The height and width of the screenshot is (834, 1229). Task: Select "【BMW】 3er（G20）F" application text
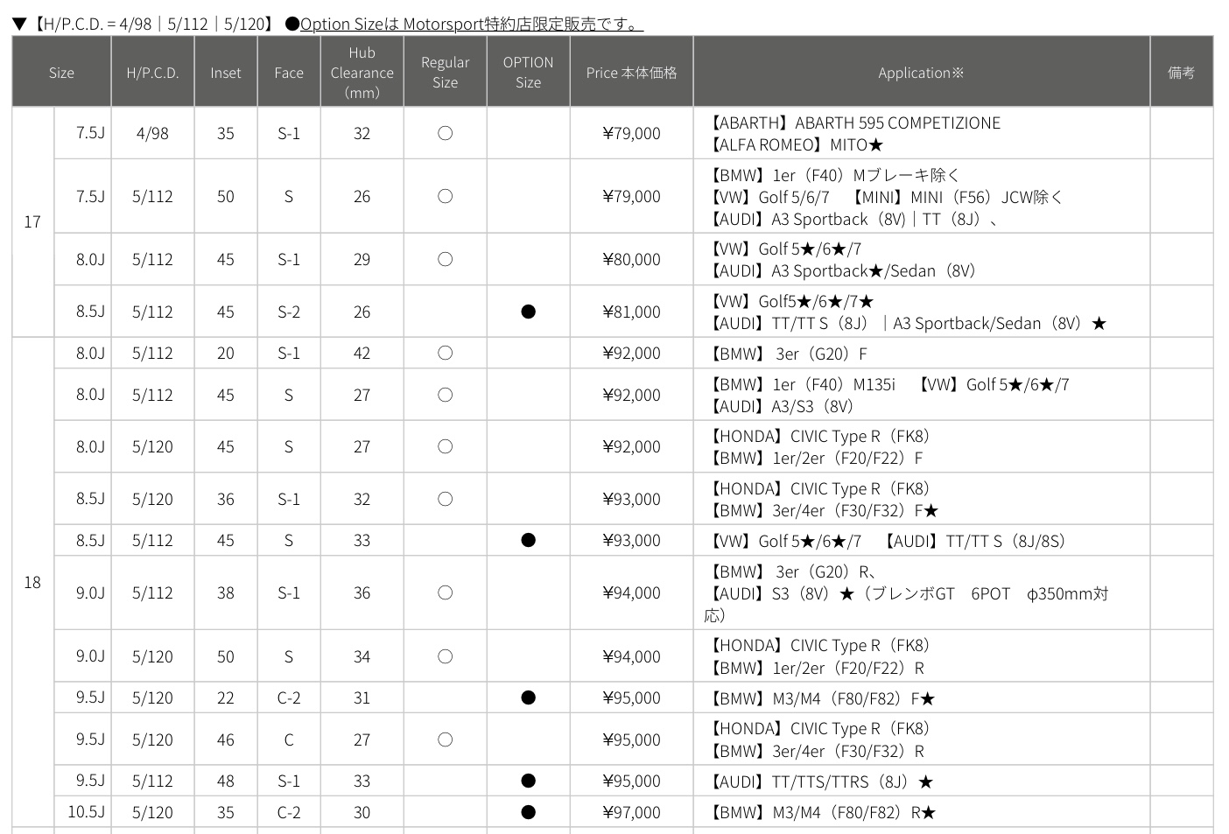(x=787, y=354)
